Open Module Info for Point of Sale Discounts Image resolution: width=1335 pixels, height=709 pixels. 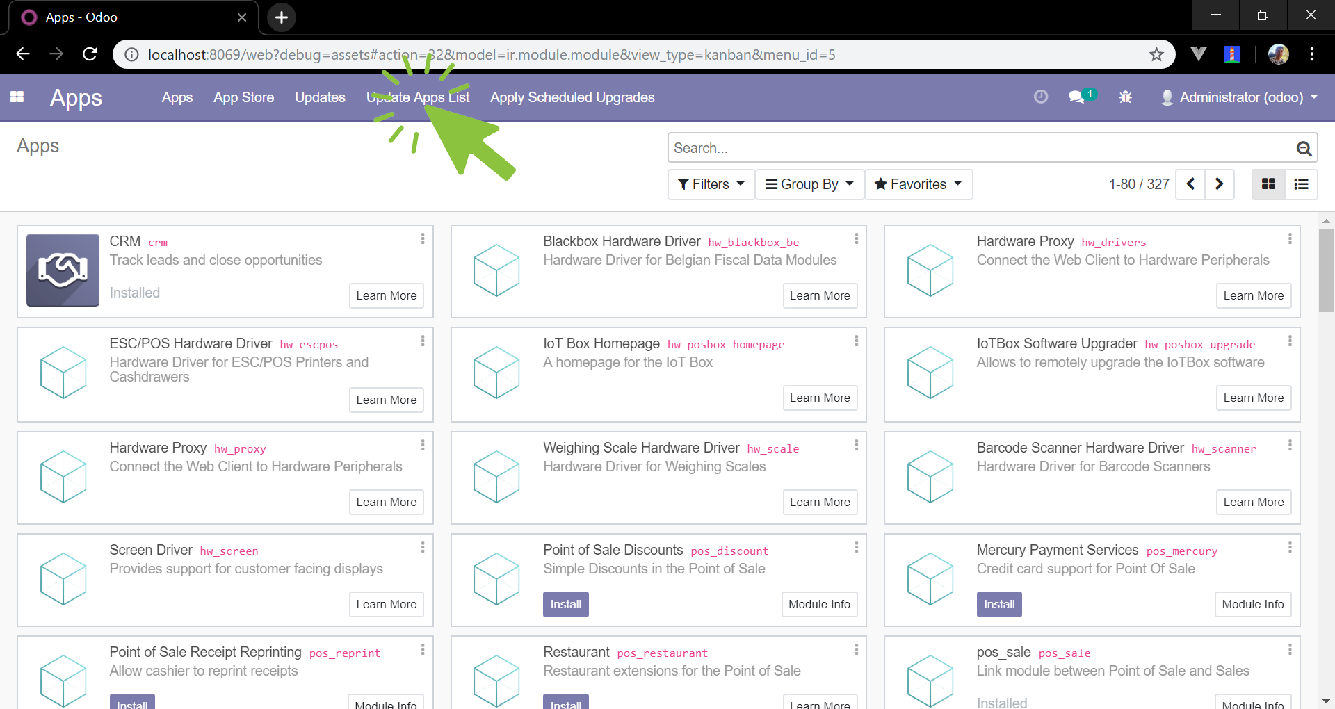point(819,604)
